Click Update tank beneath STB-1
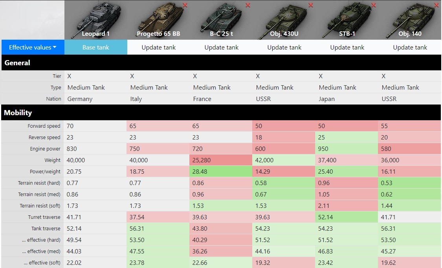The height and width of the screenshot is (268, 442). (x=347, y=47)
